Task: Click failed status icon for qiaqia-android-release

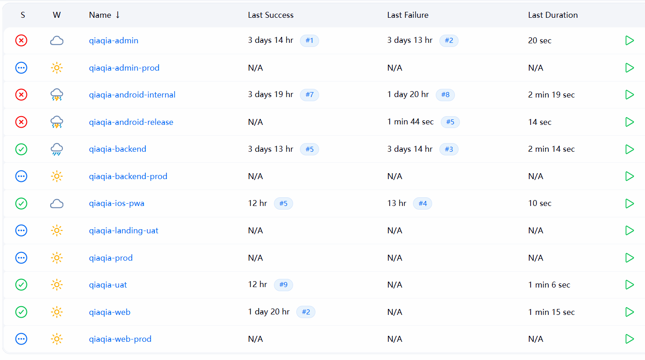Action: point(21,122)
